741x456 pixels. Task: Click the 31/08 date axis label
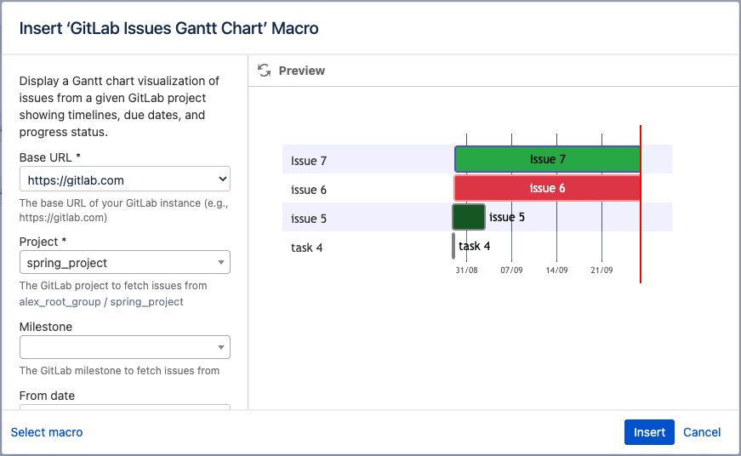466,270
